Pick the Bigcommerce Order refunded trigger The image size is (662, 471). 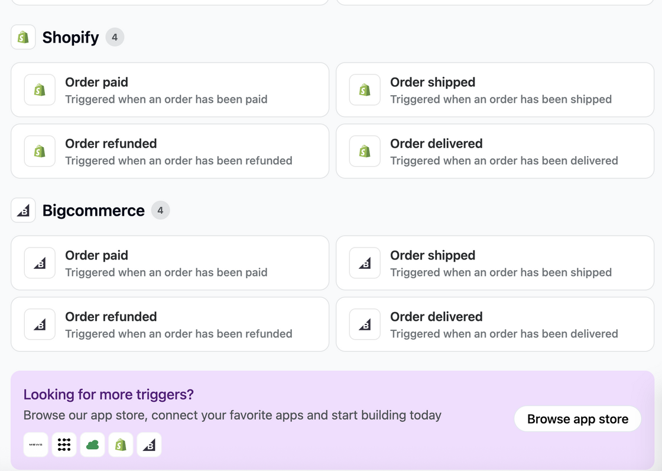tap(170, 324)
